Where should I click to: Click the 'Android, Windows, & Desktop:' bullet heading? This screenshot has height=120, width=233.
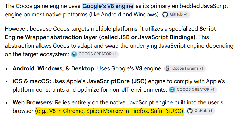(x=54, y=68)
